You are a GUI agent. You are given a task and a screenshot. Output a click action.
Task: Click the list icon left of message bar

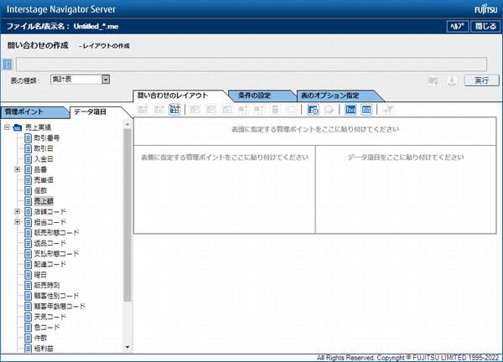[8, 65]
